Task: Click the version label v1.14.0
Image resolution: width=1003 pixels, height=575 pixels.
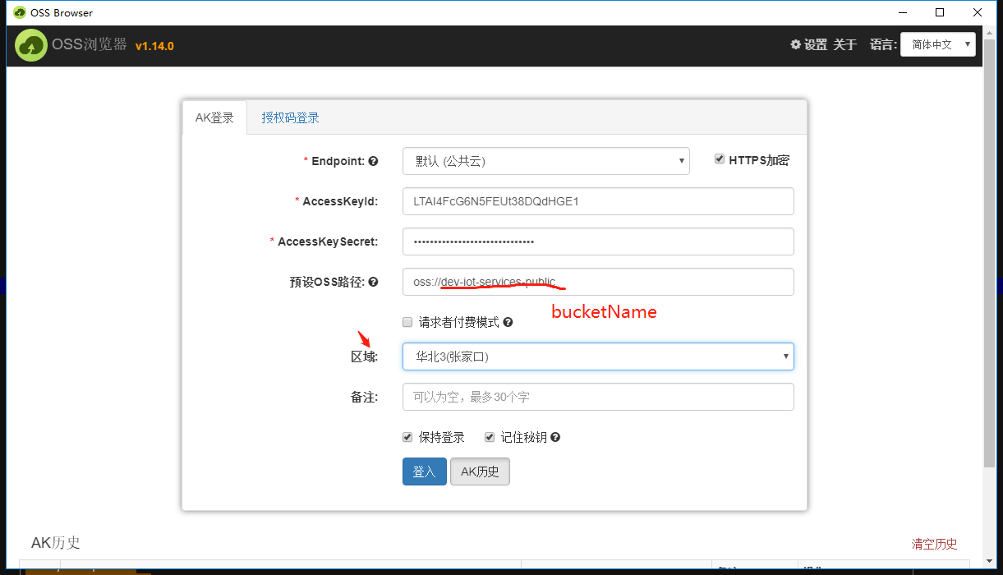Action: pyautogui.click(x=154, y=46)
